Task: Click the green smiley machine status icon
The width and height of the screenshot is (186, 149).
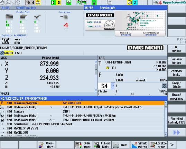Action: point(94,2)
